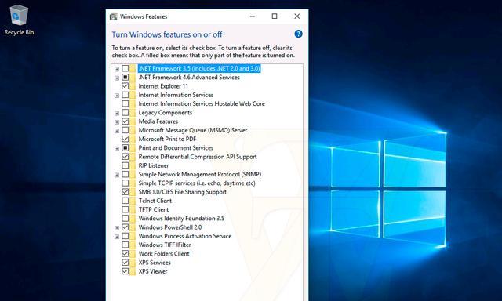Check the Windows TIFF IFilter box
The image size is (502, 301).
tap(125, 245)
